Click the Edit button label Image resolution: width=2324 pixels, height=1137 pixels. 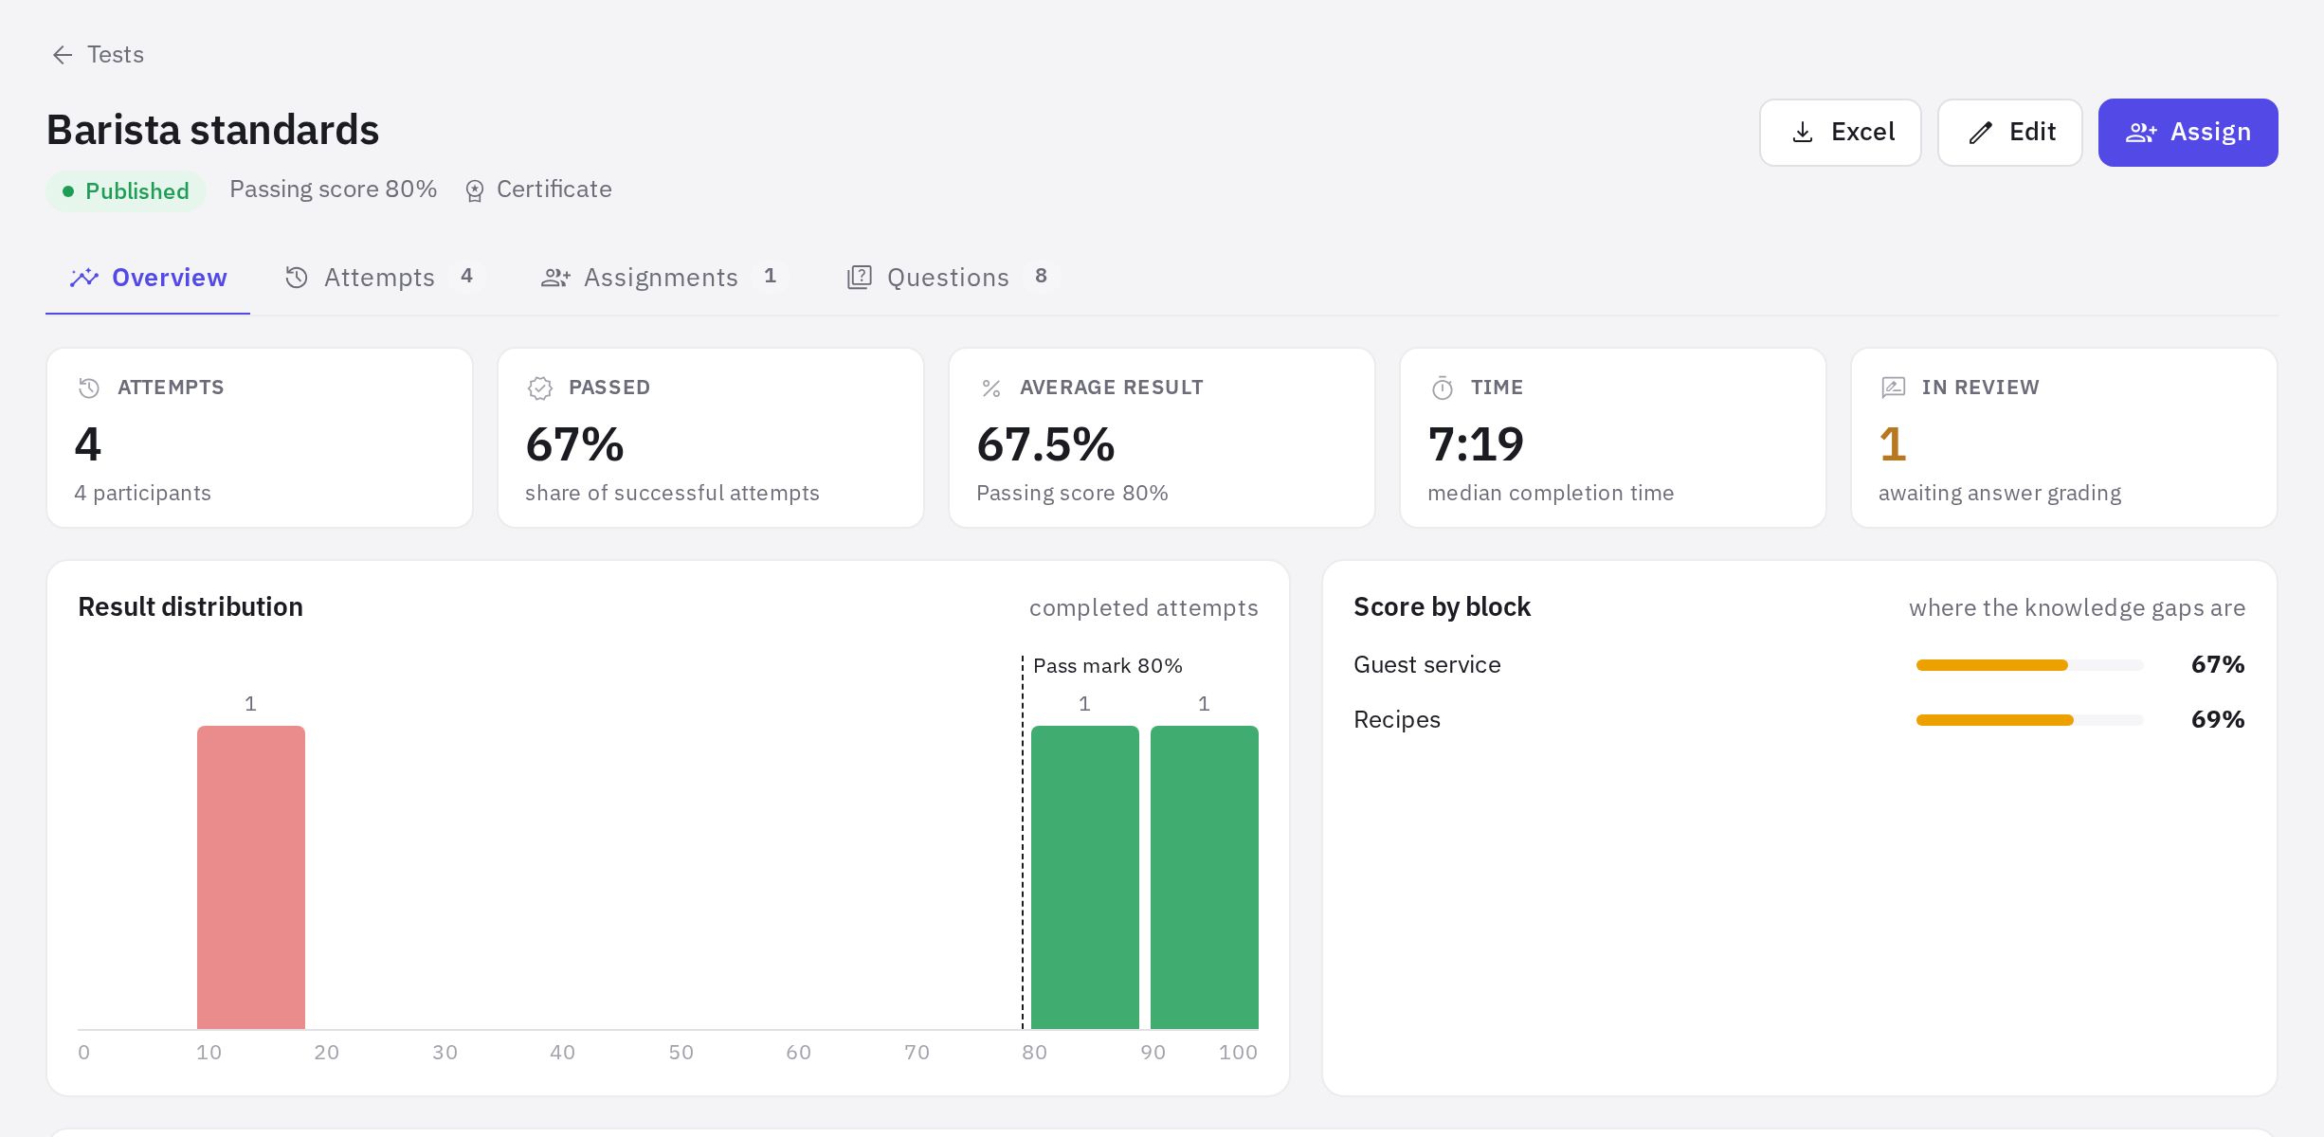coord(2032,133)
